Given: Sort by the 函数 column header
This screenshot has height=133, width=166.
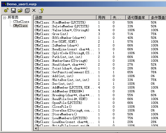Looking at the screenshot, I should click(65, 18).
